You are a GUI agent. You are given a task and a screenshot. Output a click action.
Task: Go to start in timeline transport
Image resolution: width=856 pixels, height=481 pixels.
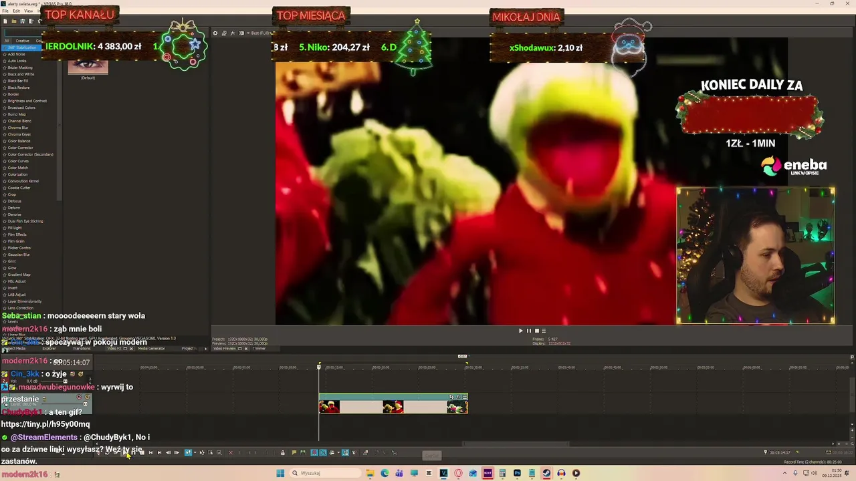coord(150,453)
